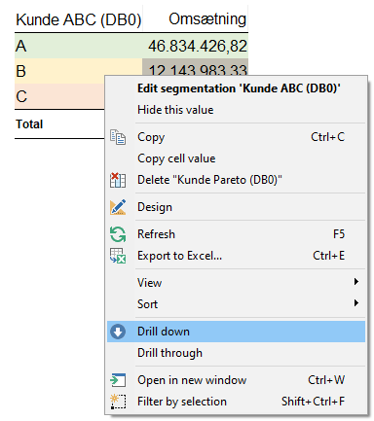This screenshot has height=421, width=374.
Task: Select the Ctrl+E shortcut label
Action: 328,256
